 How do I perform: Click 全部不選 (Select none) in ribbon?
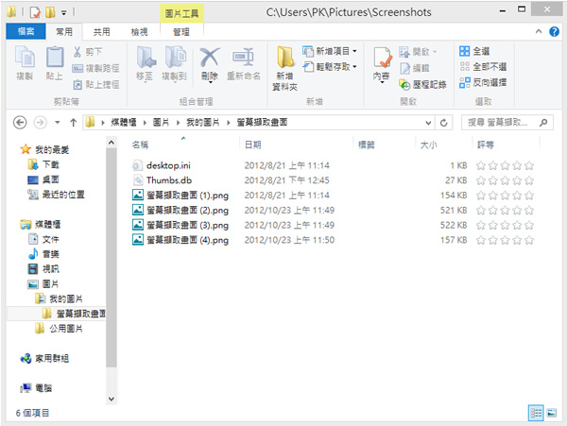(483, 67)
